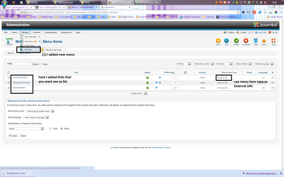Screen dimensions: 284x177
Task: Click the browser back arrow
Action: [x=3, y=12]
